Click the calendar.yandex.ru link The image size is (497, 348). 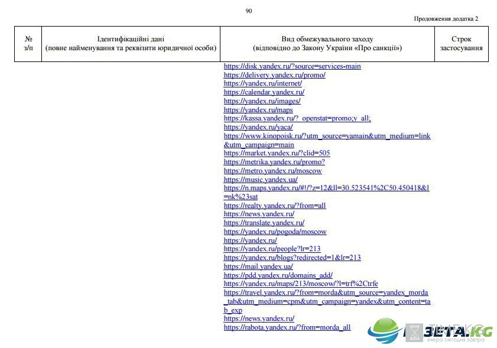point(264,92)
